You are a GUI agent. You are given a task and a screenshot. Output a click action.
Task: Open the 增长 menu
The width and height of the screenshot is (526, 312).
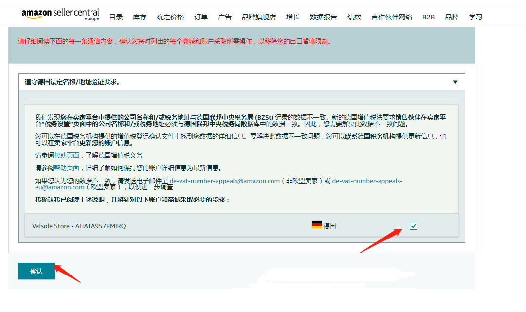pyautogui.click(x=293, y=17)
